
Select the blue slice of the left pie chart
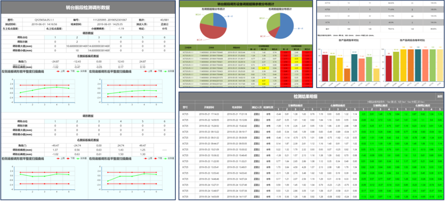(220, 20)
